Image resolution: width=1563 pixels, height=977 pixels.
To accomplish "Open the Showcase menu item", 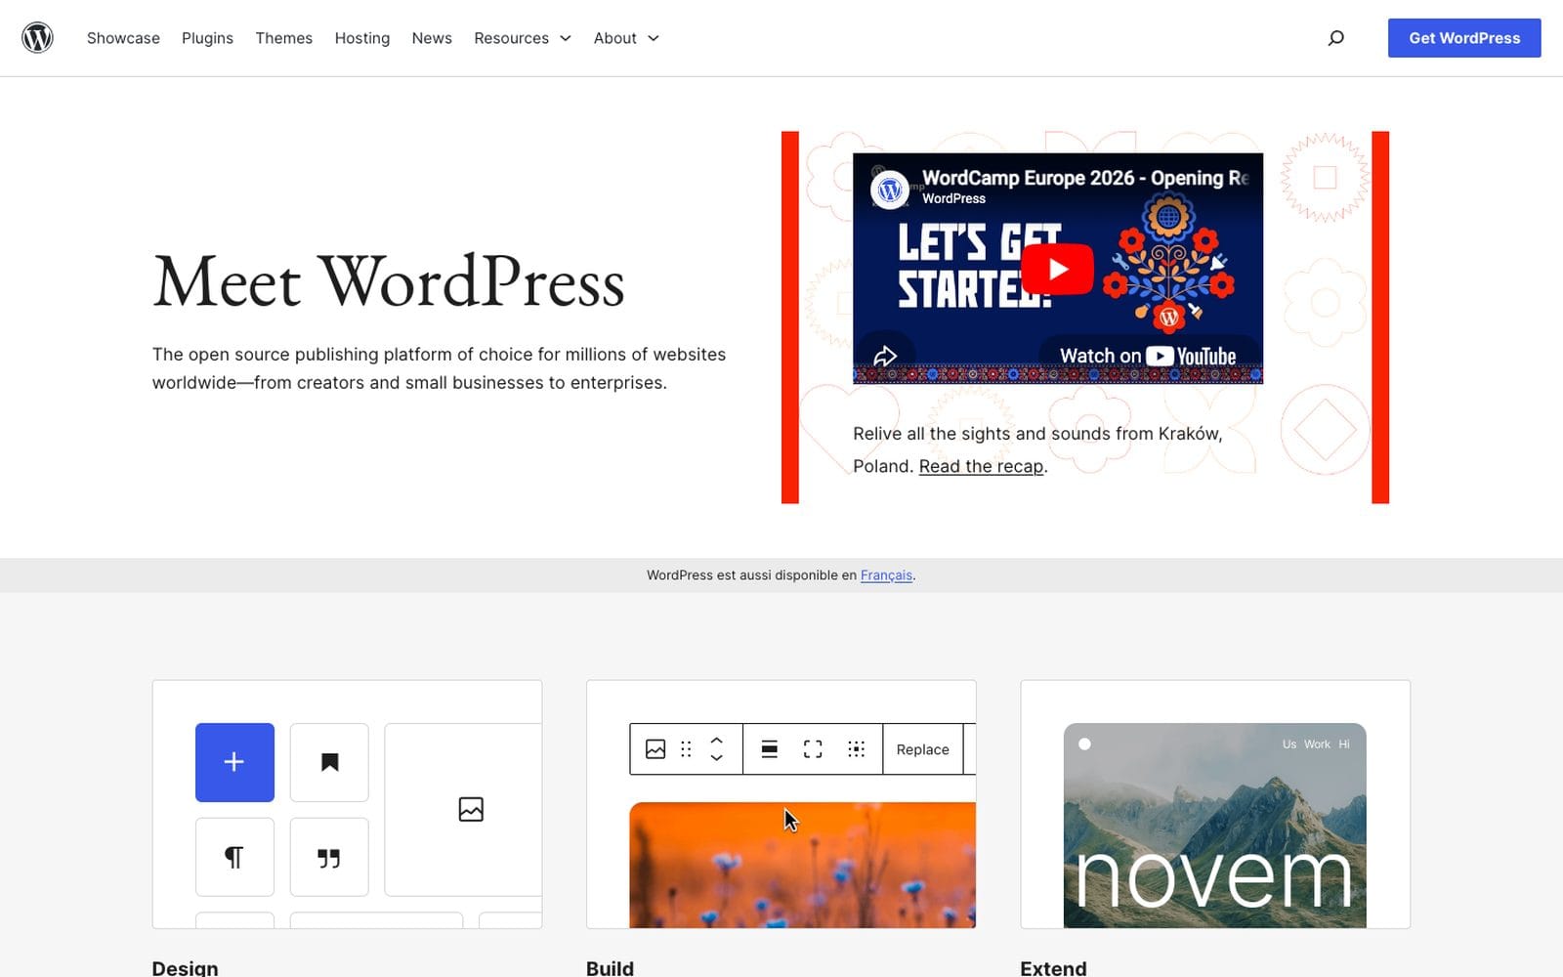I will point(123,38).
